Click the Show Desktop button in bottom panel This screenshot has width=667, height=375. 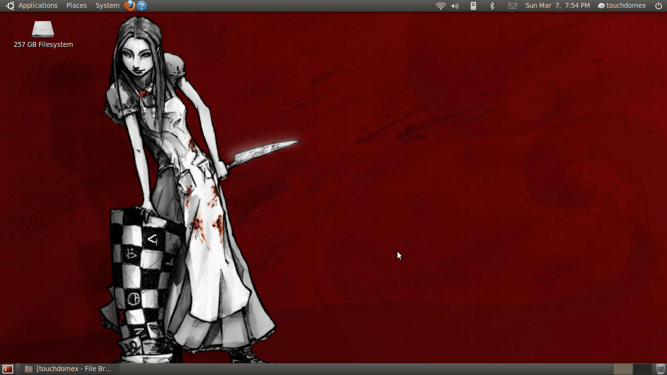click(8, 369)
